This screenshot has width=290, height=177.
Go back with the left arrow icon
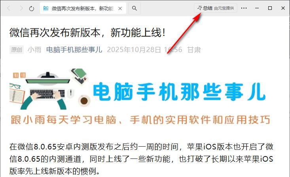pyautogui.click(x=9, y=8)
